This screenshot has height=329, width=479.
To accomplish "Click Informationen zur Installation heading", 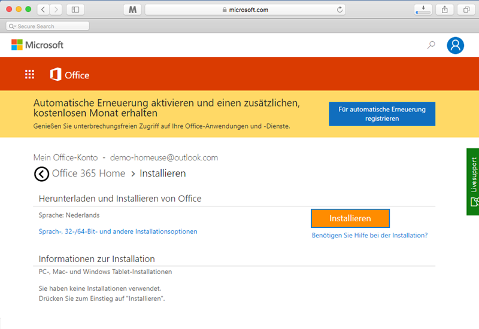I will (96, 259).
